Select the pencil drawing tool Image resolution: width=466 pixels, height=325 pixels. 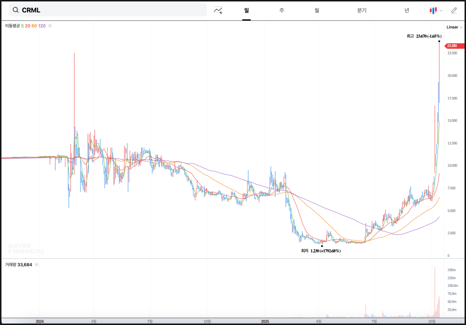[454, 10]
